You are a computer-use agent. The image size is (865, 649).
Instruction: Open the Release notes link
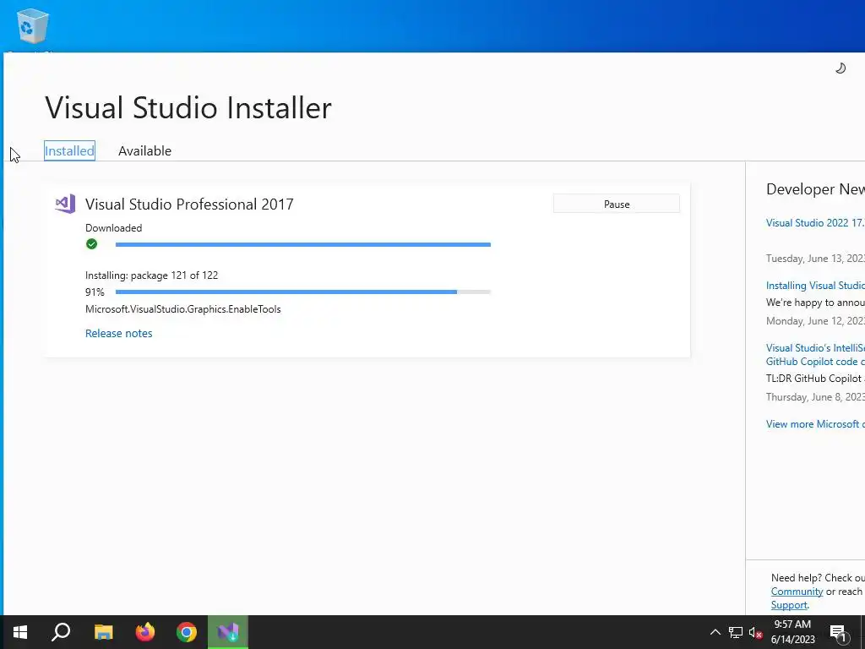[118, 333]
